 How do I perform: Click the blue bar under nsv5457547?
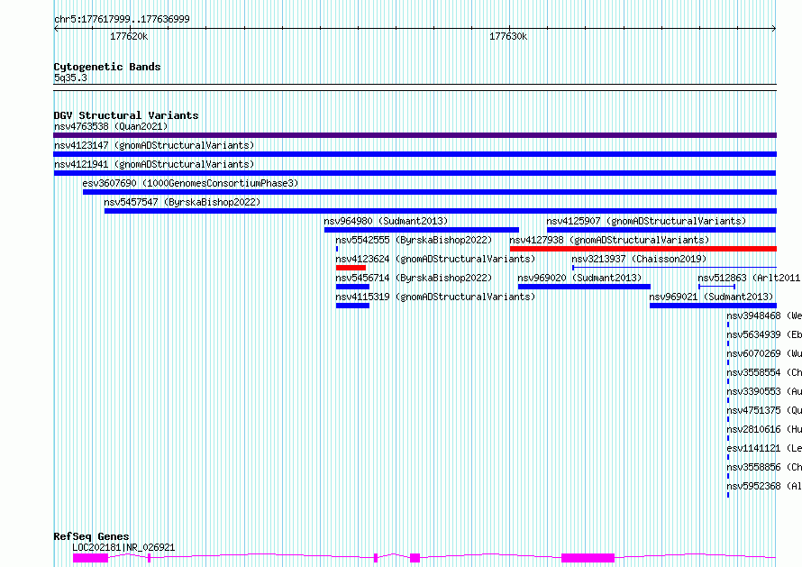click(x=441, y=211)
